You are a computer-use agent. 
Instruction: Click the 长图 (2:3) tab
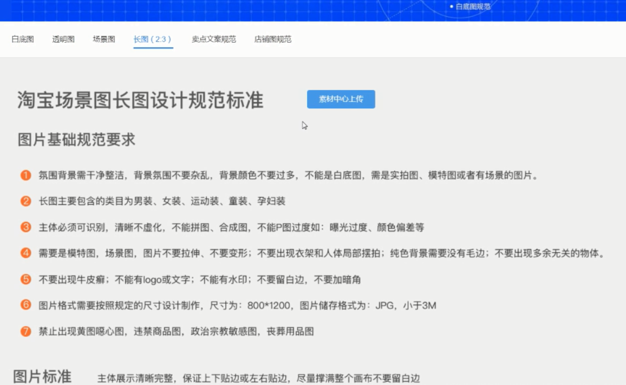coord(153,40)
